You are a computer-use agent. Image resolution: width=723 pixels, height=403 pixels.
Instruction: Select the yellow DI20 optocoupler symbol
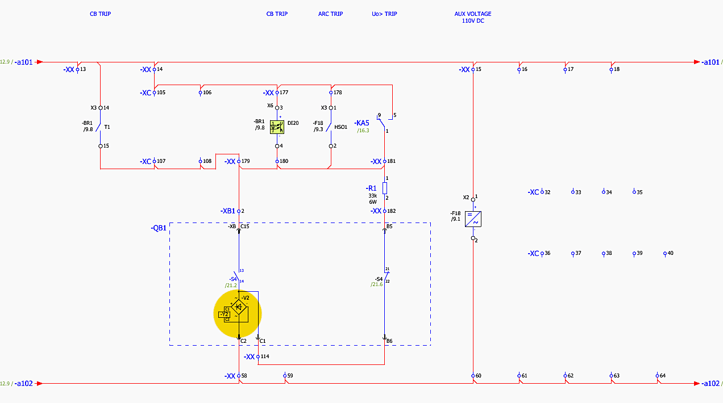click(x=277, y=127)
